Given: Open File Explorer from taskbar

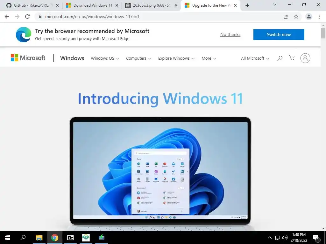Looking at the screenshot, I should [x=39, y=238].
